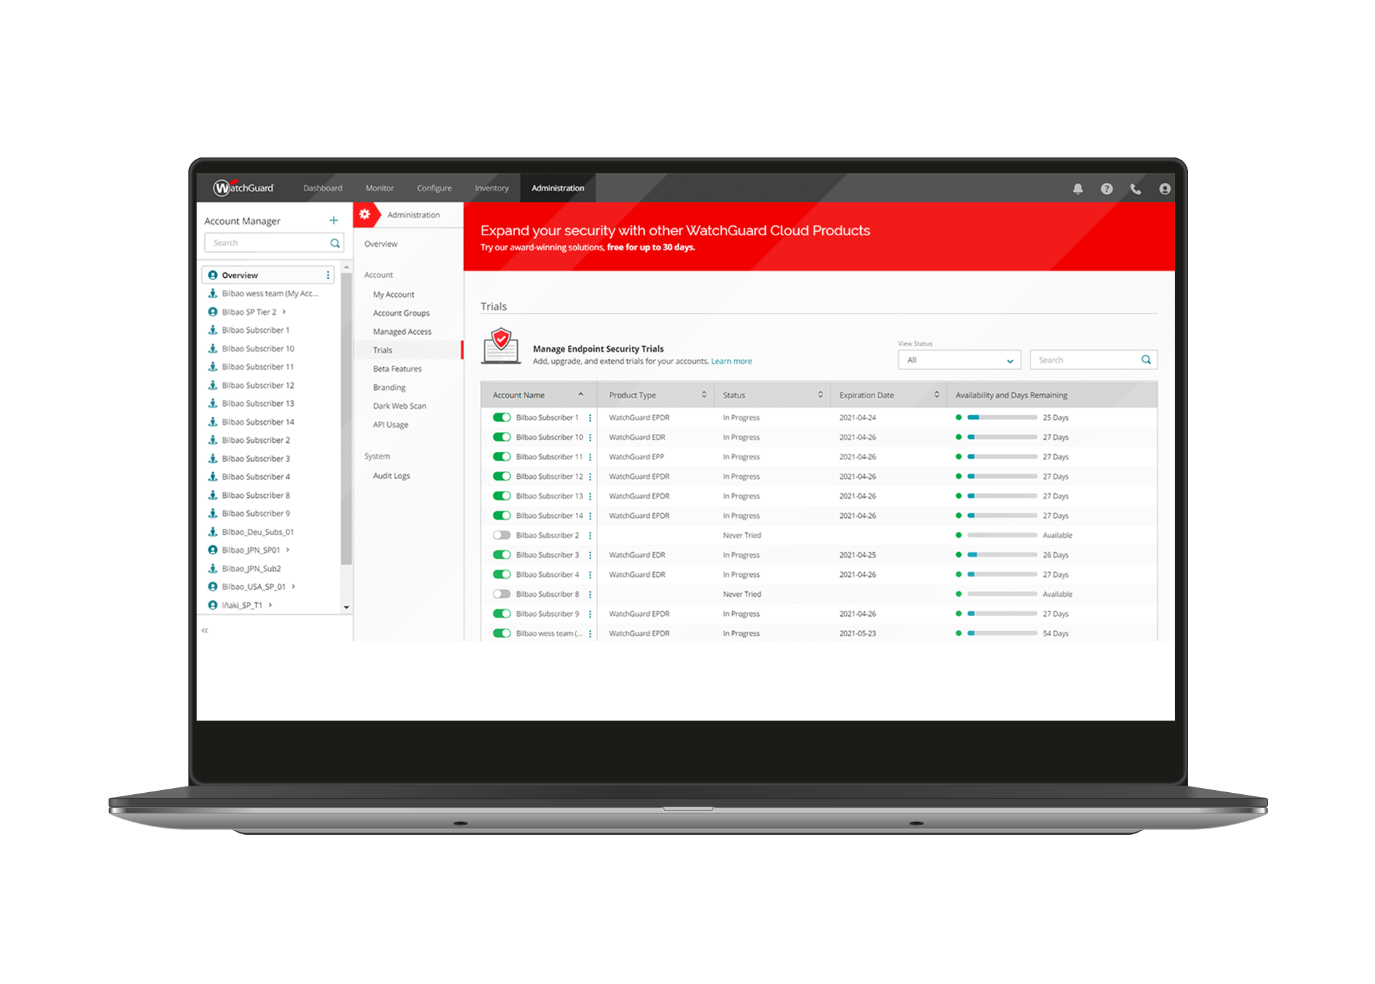
Task: Enable trial for Bilbao Subscriber 2
Action: point(502,535)
